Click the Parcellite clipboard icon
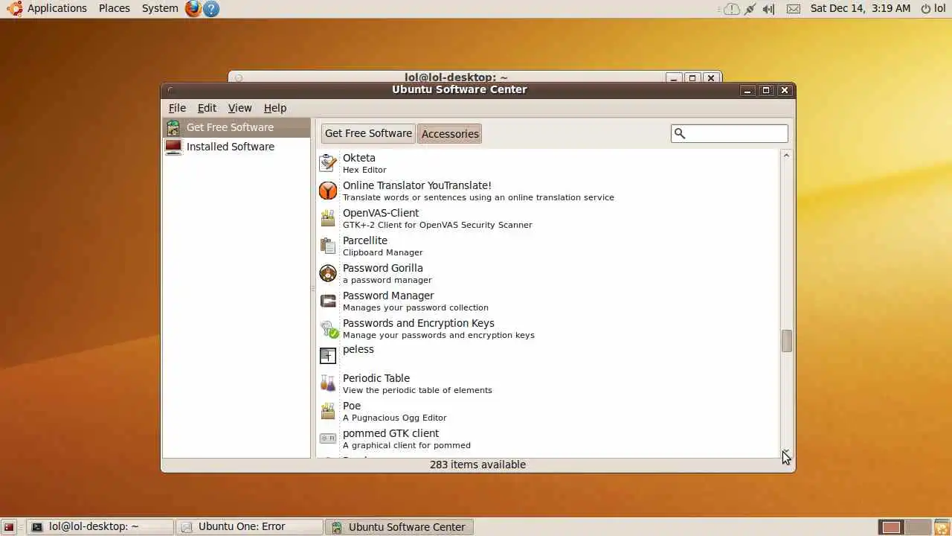The image size is (952, 536). 328,246
